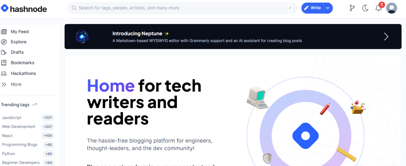Click the trending arrow icon beside Trending tags
Viewport: 406px width, 166px height.
pos(34,104)
